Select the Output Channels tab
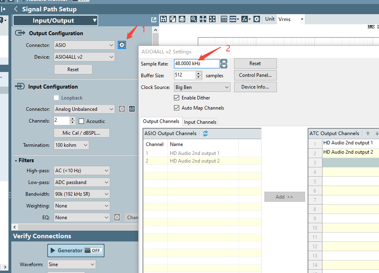Image resolution: width=379 pixels, height=273 pixels. tap(161, 121)
